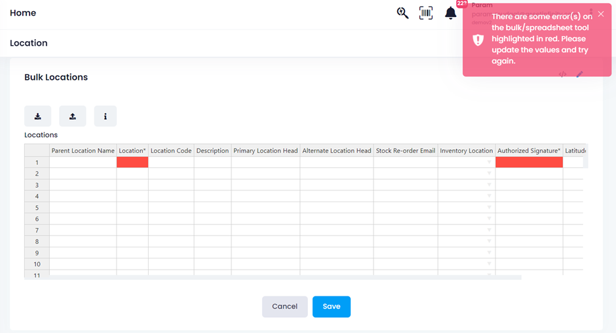Select the Stock Re-order Email column header

tap(406, 150)
